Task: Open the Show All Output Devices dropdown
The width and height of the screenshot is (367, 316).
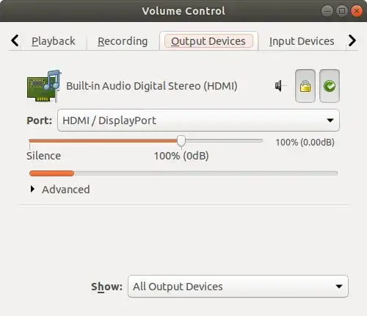Action: coord(238,287)
